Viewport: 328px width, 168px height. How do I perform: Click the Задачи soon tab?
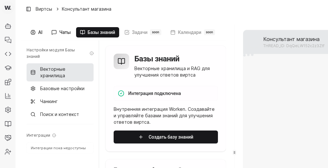(x=143, y=32)
